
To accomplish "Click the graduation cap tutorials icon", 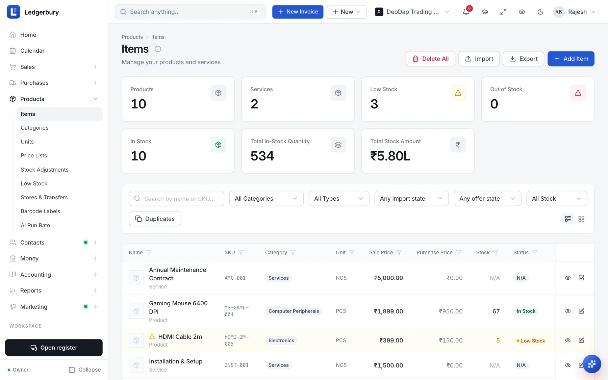I will click(485, 12).
